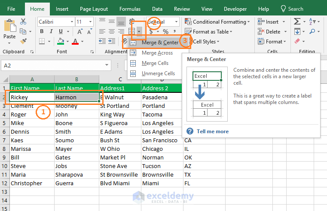This screenshot has height=211, width=327.
Task: Click Tell me more link
Action: pos(213,131)
